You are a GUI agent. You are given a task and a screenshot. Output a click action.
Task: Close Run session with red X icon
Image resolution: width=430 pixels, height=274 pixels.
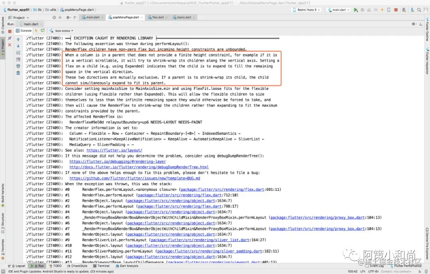10,45
